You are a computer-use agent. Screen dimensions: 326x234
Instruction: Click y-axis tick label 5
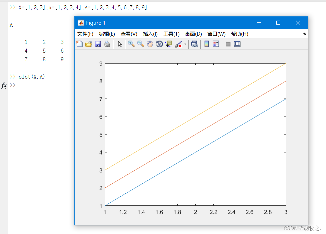tap(101, 135)
